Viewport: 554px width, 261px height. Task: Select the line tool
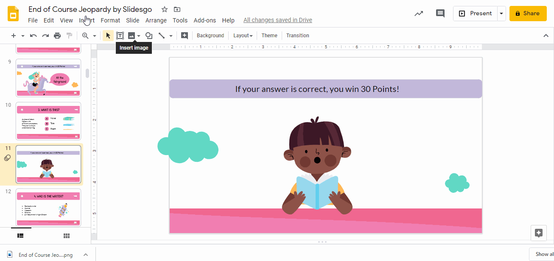162,36
